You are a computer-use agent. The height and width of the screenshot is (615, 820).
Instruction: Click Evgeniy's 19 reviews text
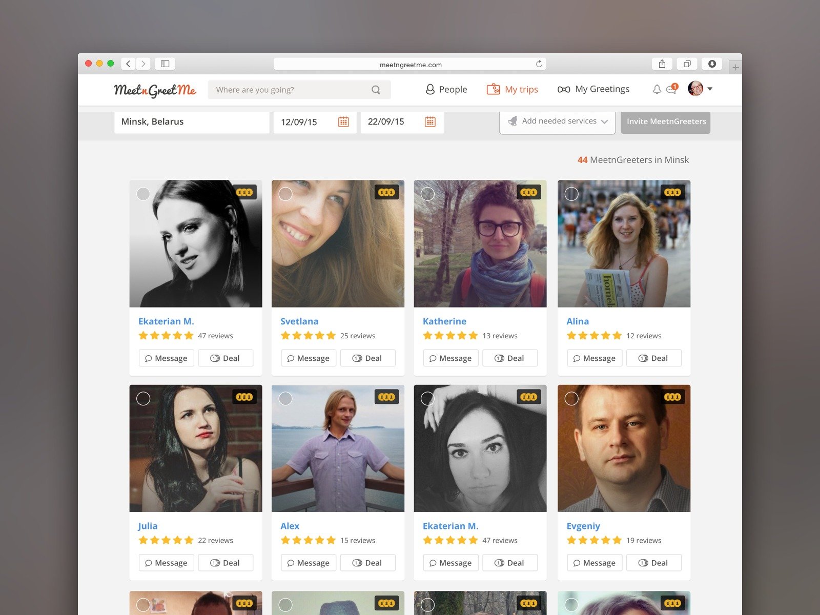point(644,540)
